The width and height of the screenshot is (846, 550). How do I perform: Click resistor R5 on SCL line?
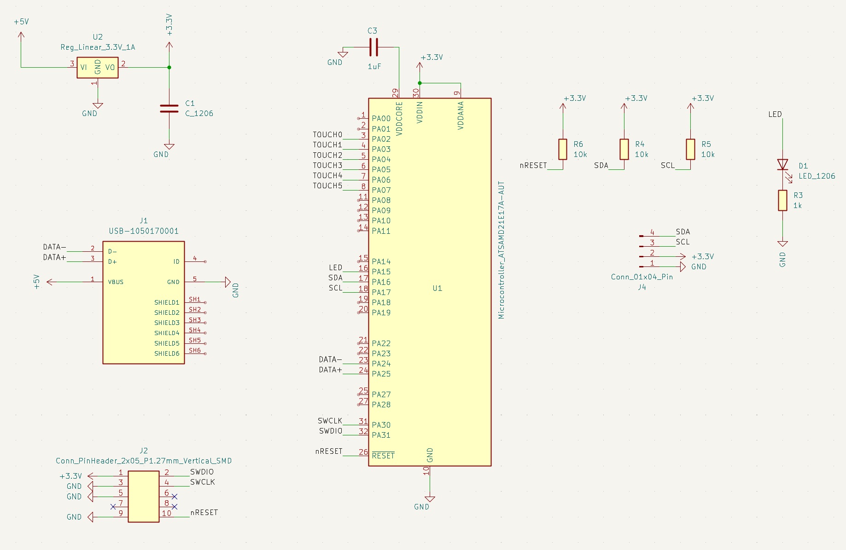pos(690,149)
